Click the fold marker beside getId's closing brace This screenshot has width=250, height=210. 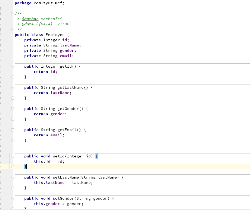pyautogui.click(x=13, y=77)
